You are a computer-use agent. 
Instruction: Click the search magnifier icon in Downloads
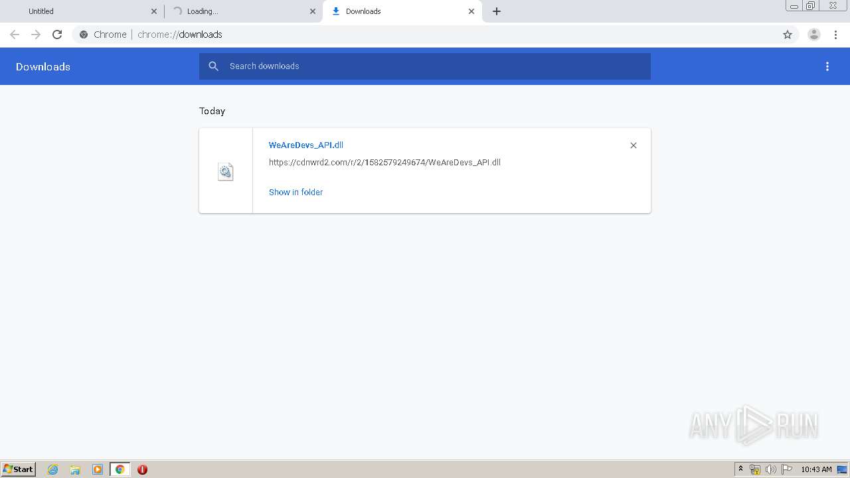coord(214,66)
